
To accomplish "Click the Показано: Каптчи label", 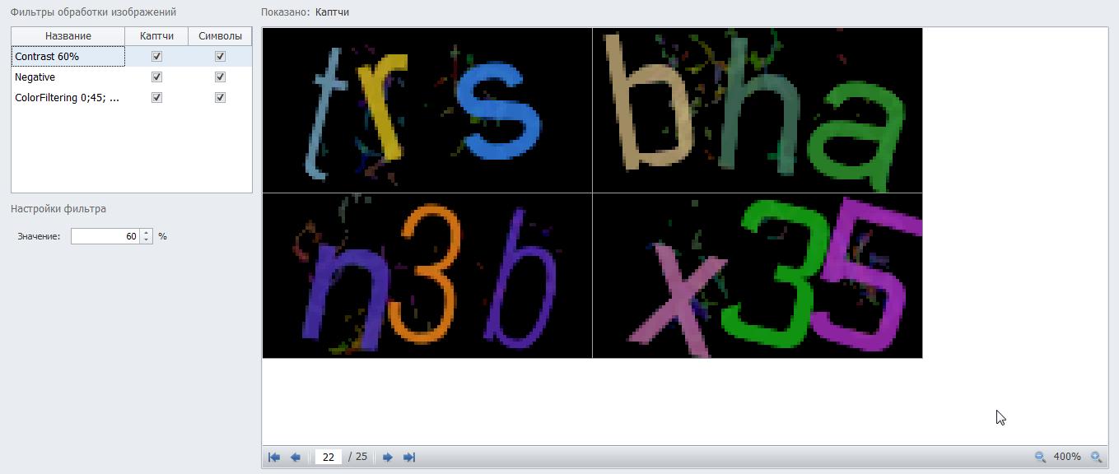I will [x=305, y=13].
